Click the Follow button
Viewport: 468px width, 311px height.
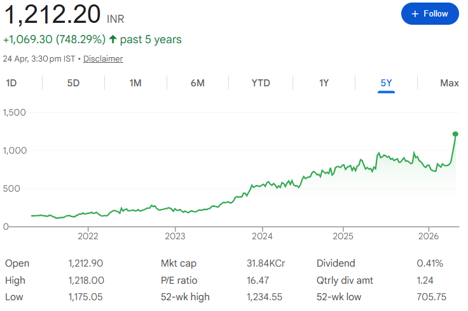tap(430, 13)
